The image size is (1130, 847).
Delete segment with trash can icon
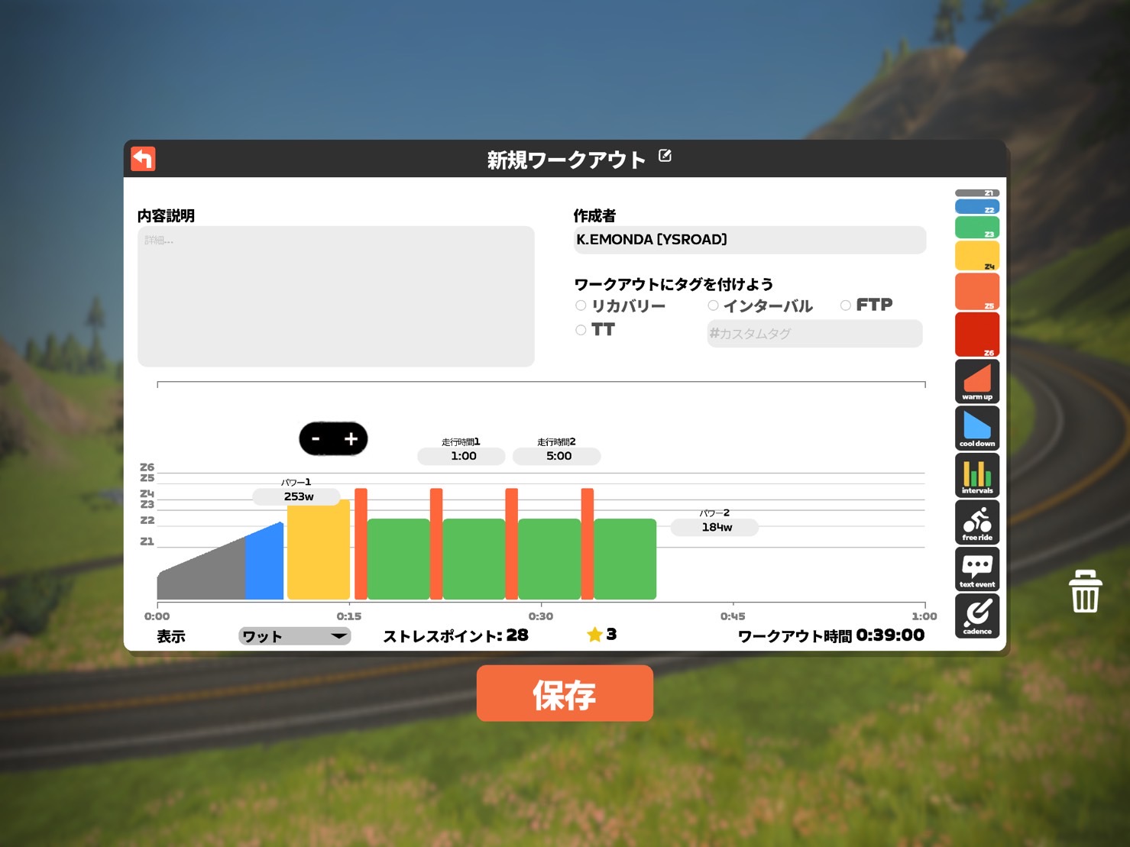point(1085,591)
